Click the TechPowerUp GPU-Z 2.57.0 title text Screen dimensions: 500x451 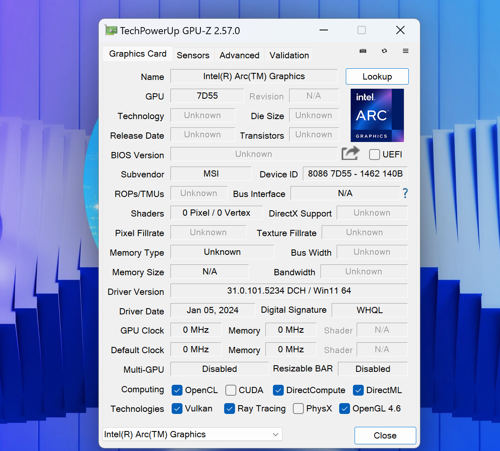click(x=180, y=31)
